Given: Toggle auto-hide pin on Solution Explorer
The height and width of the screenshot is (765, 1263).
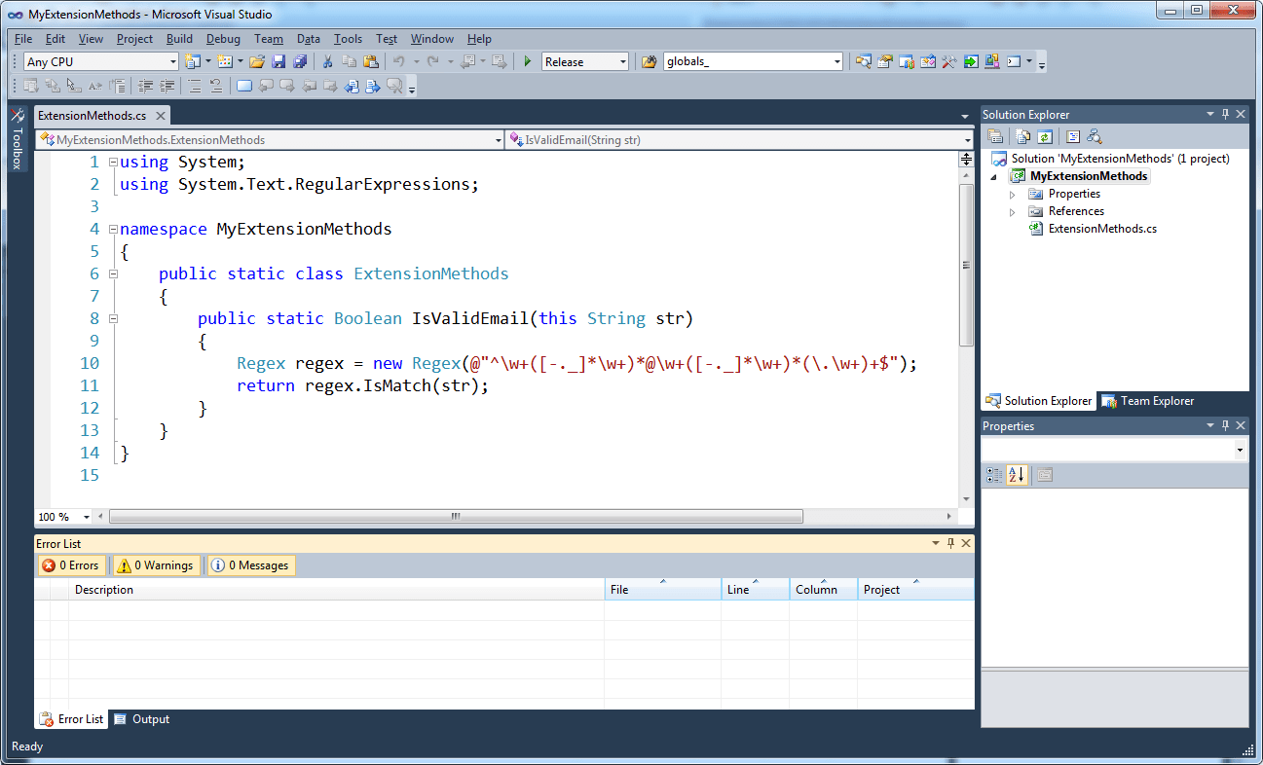Looking at the screenshot, I should point(1225,114).
